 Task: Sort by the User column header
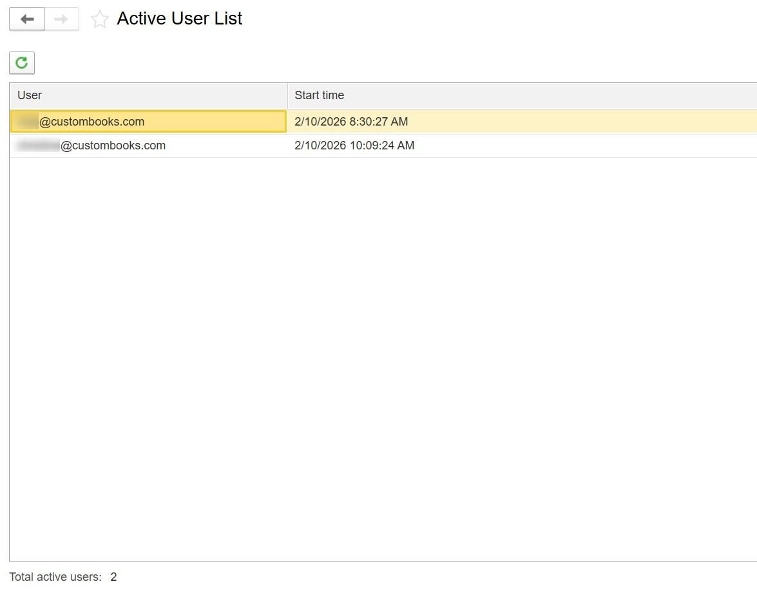point(30,95)
